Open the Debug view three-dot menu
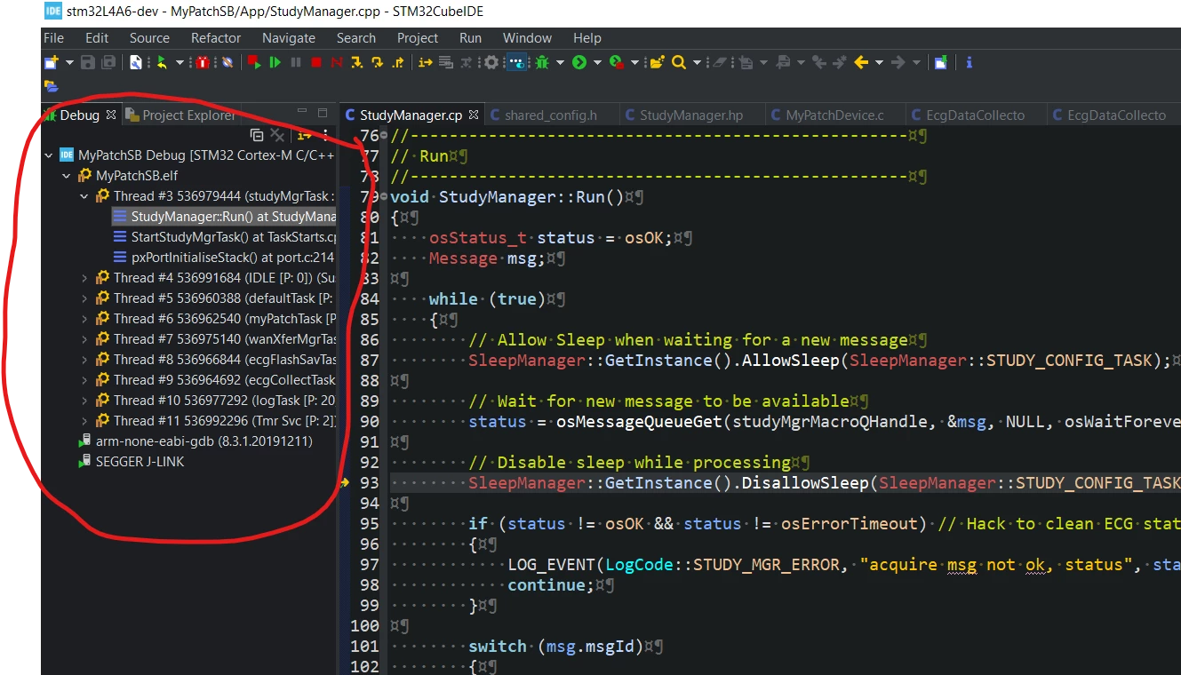 pos(325,134)
